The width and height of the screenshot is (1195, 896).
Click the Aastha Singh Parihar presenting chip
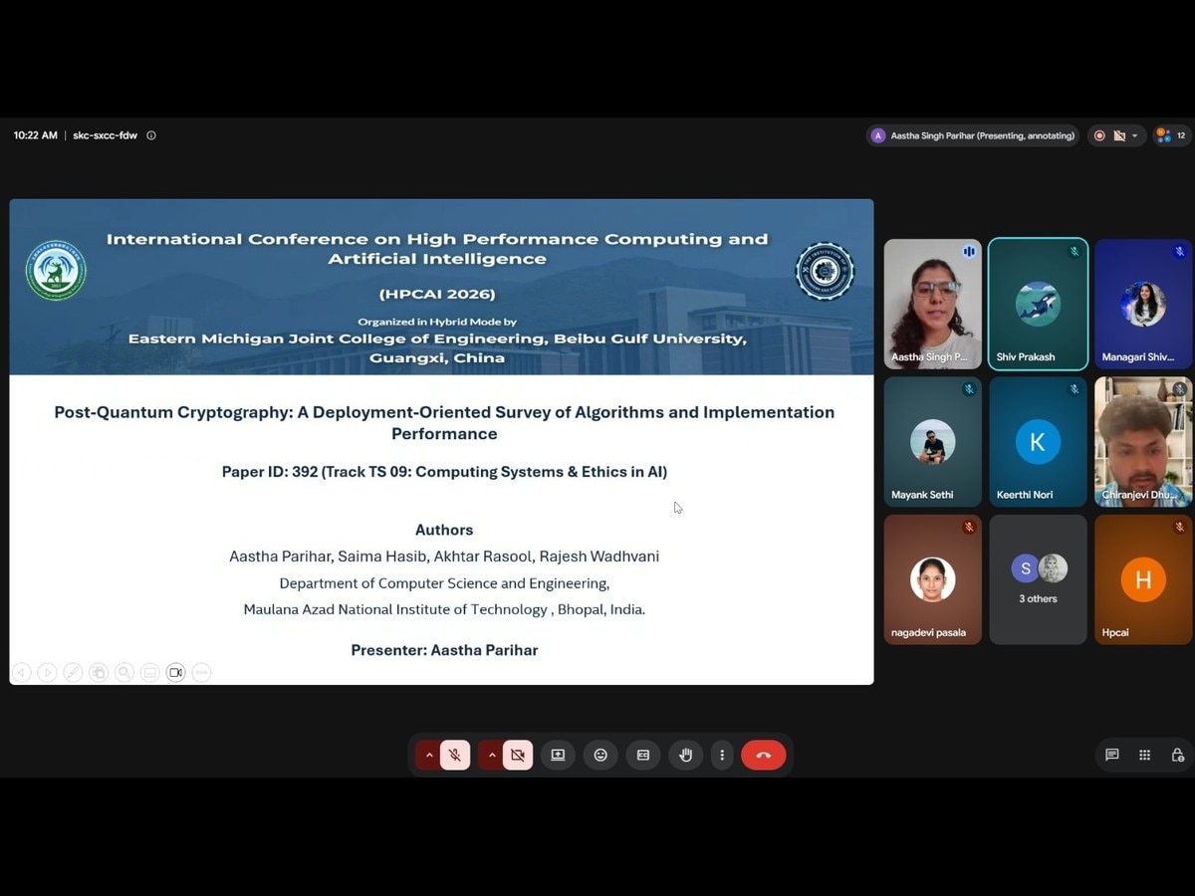pyautogui.click(x=973, y=135)
